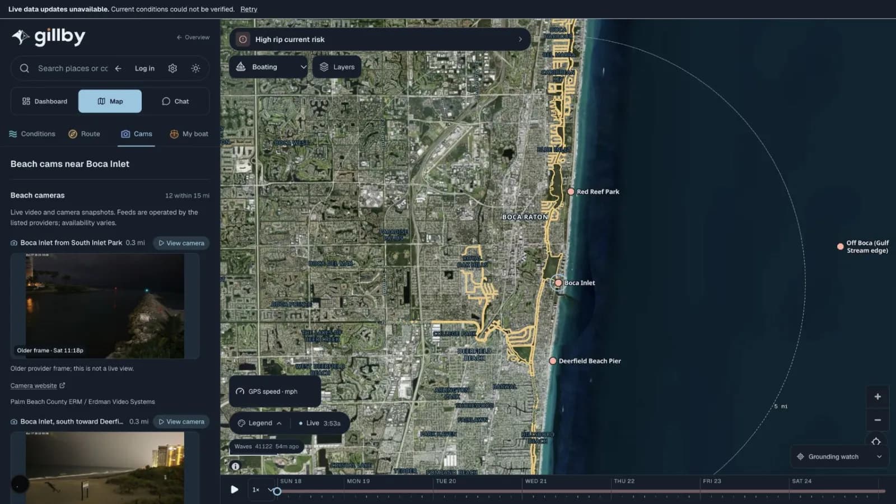Go back to Overview
Image resolution: width=896 pixels, height=504 pixels.
(x=193, y=38)
